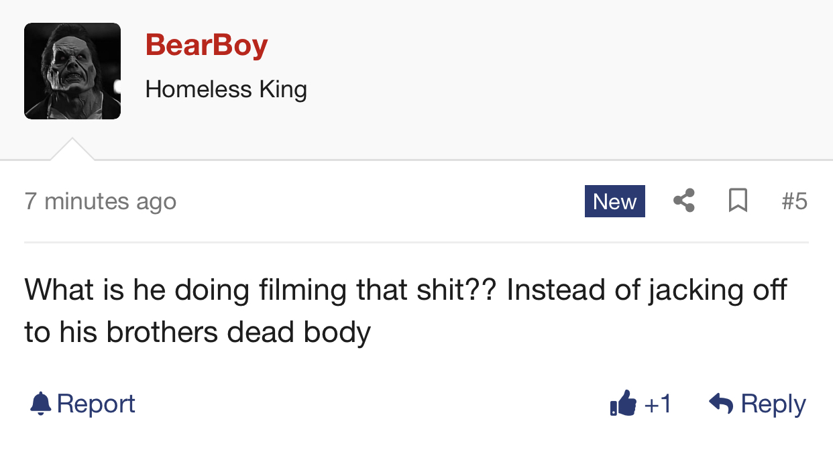Viewport: 833px width, 452px height.
Task: Click the '7 minutes ago' timestamp
Action: 101,201
